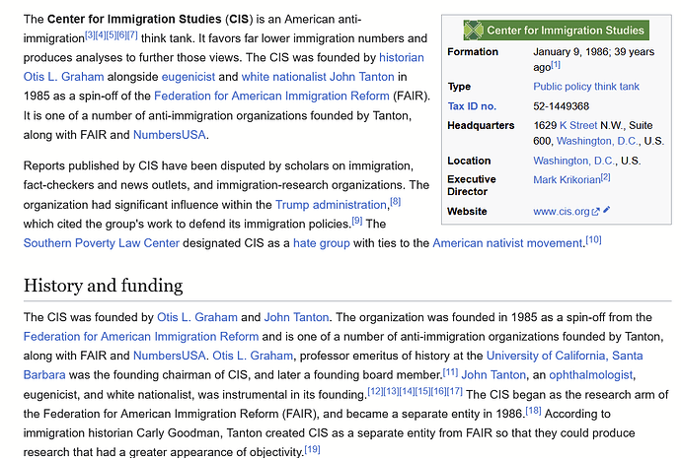Jump to citation [10] after 'nativist movement'
681x458 pixels.
click(x=594, y=239)
